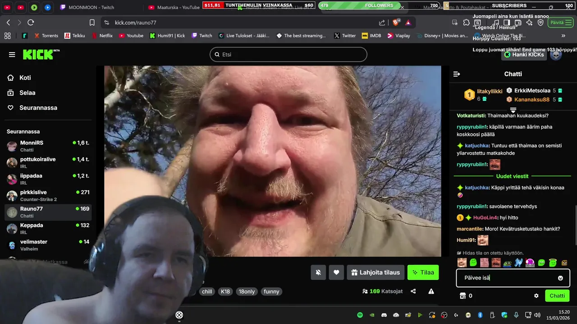The image size is (577, 324).
Task: Reload the page
Action: (x=31, y=22)
